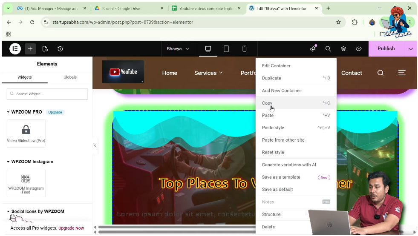Open the Add Element plus button
The width and height of the screenshot is (418, 236).
pyautogui.click(x=30, y=49)
